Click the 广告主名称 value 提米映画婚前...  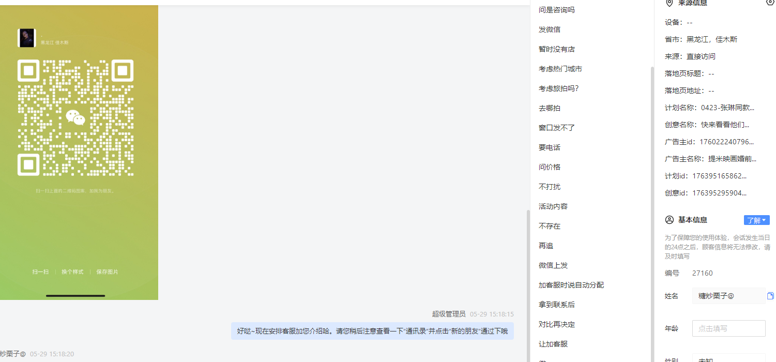coord(732,159)
